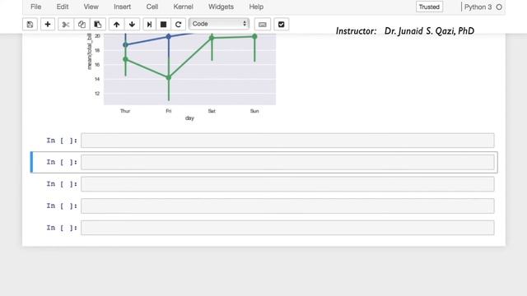The width and height of the screenshot is (527, 296).
Task: Run the current cell with the step icon
Action: pos(149,24)
